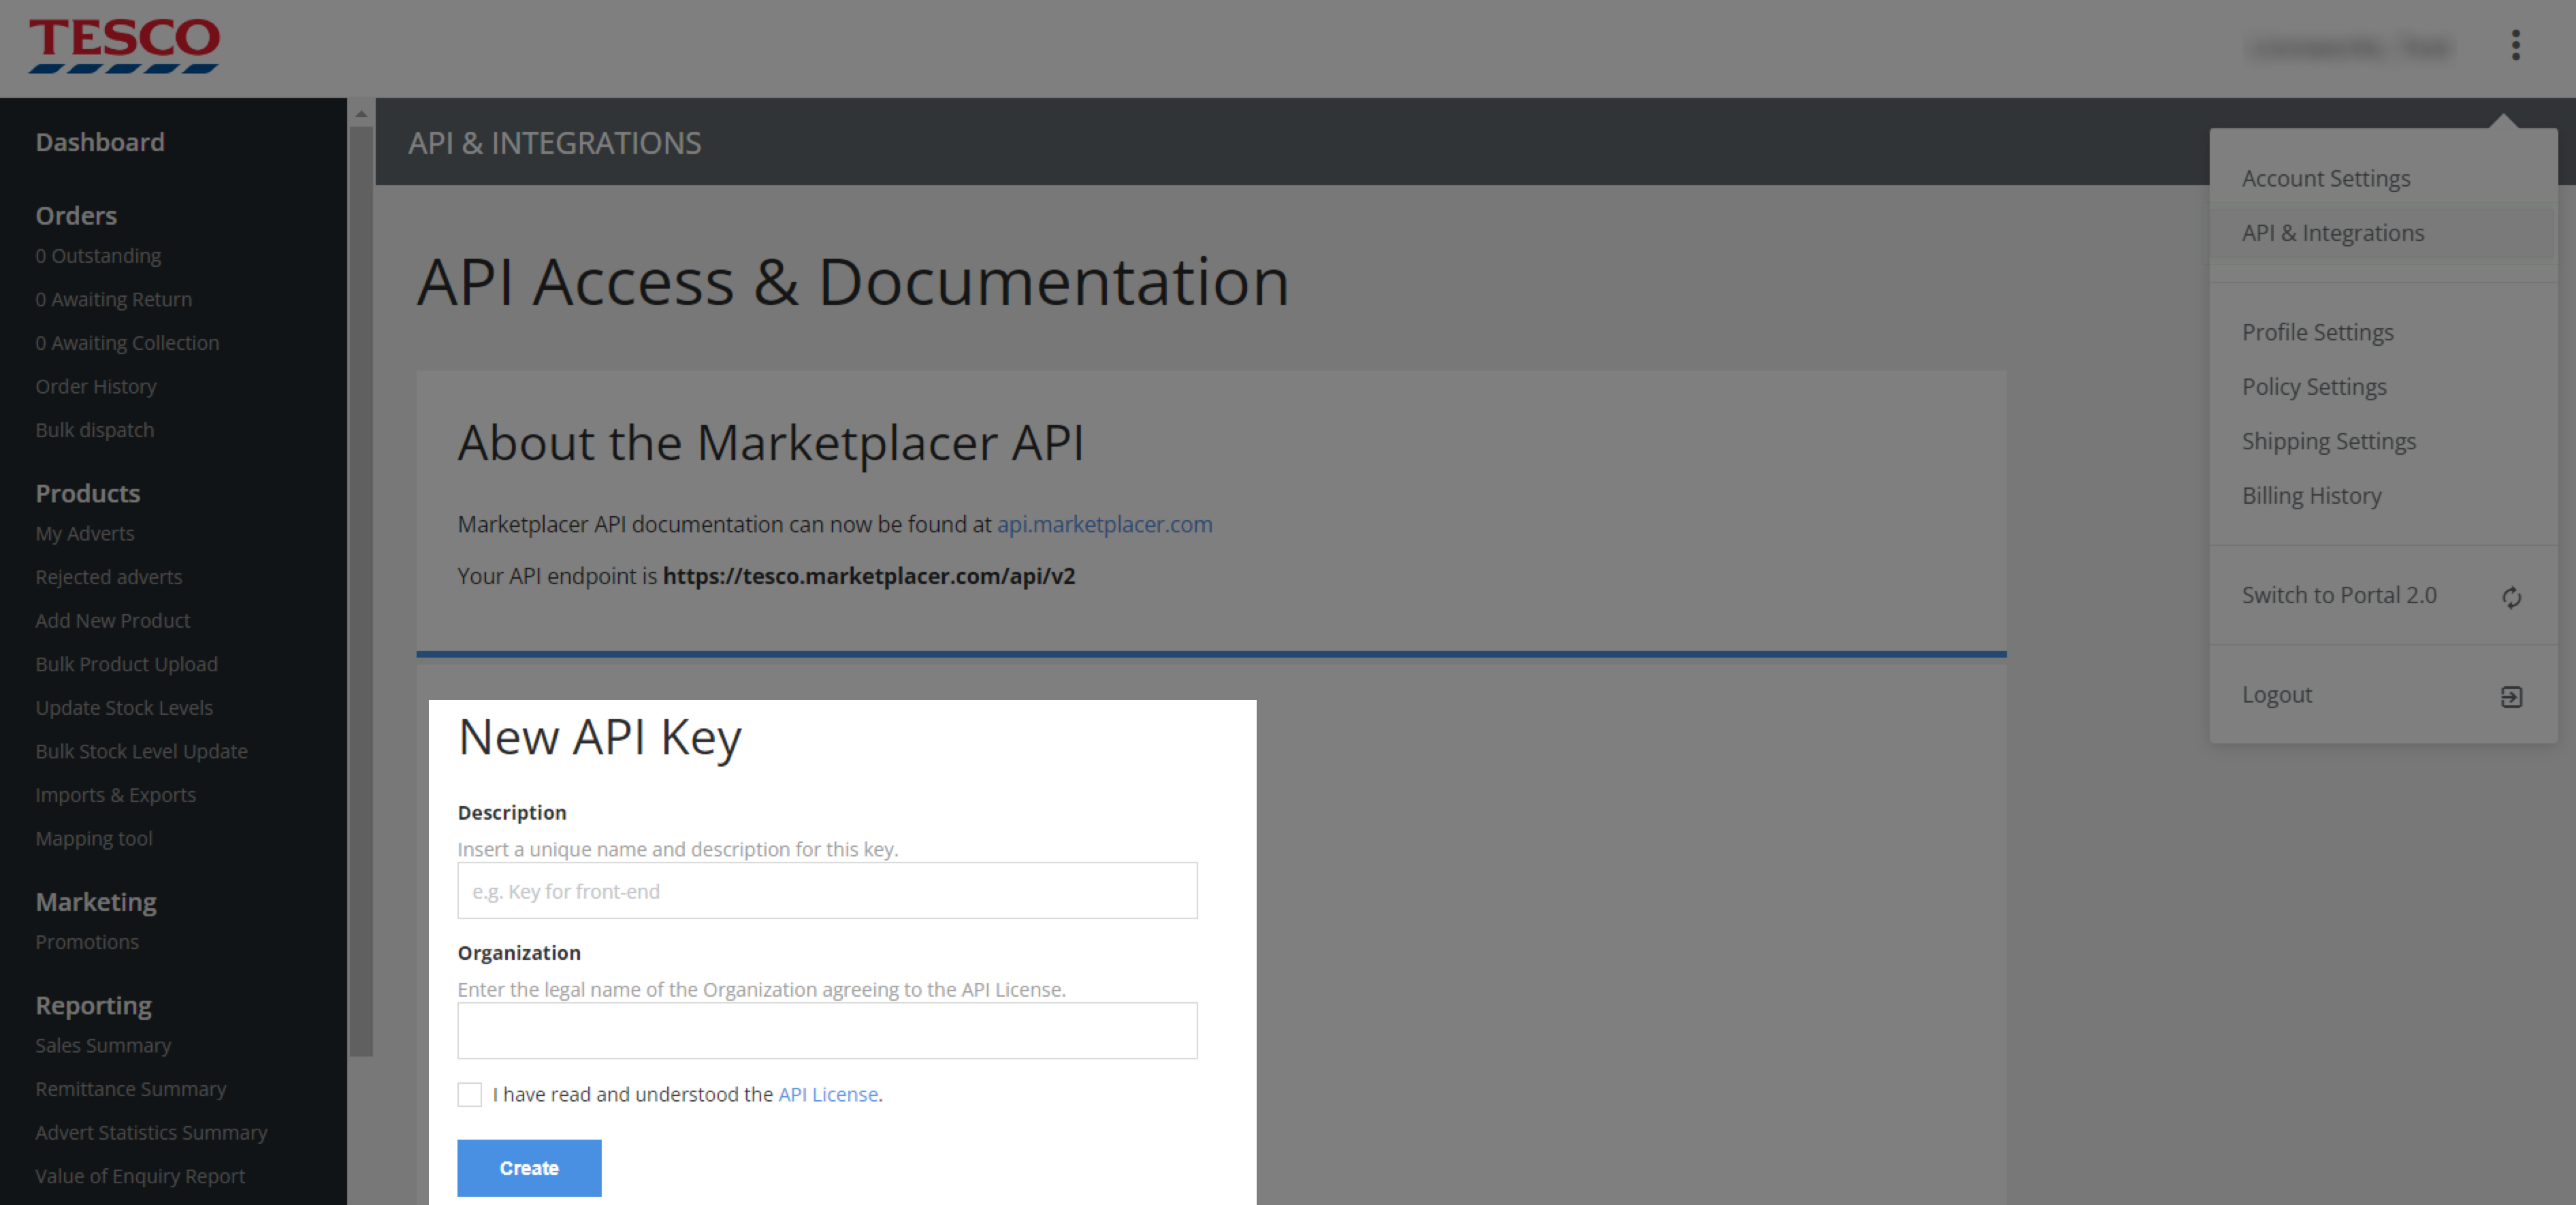The height and width of the screenshot is (1205, 2576).
Task: Open Advert Statistics Summary
Action: tap(152, 1132)
